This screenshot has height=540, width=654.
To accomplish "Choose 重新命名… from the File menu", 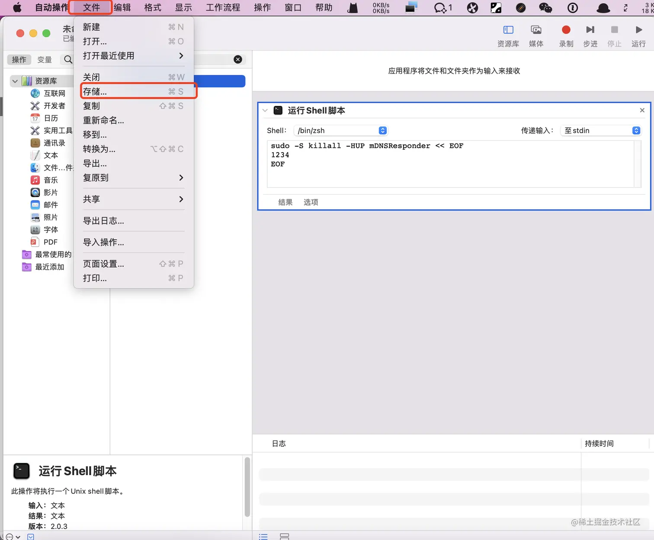I will click(x=134, y=120).
